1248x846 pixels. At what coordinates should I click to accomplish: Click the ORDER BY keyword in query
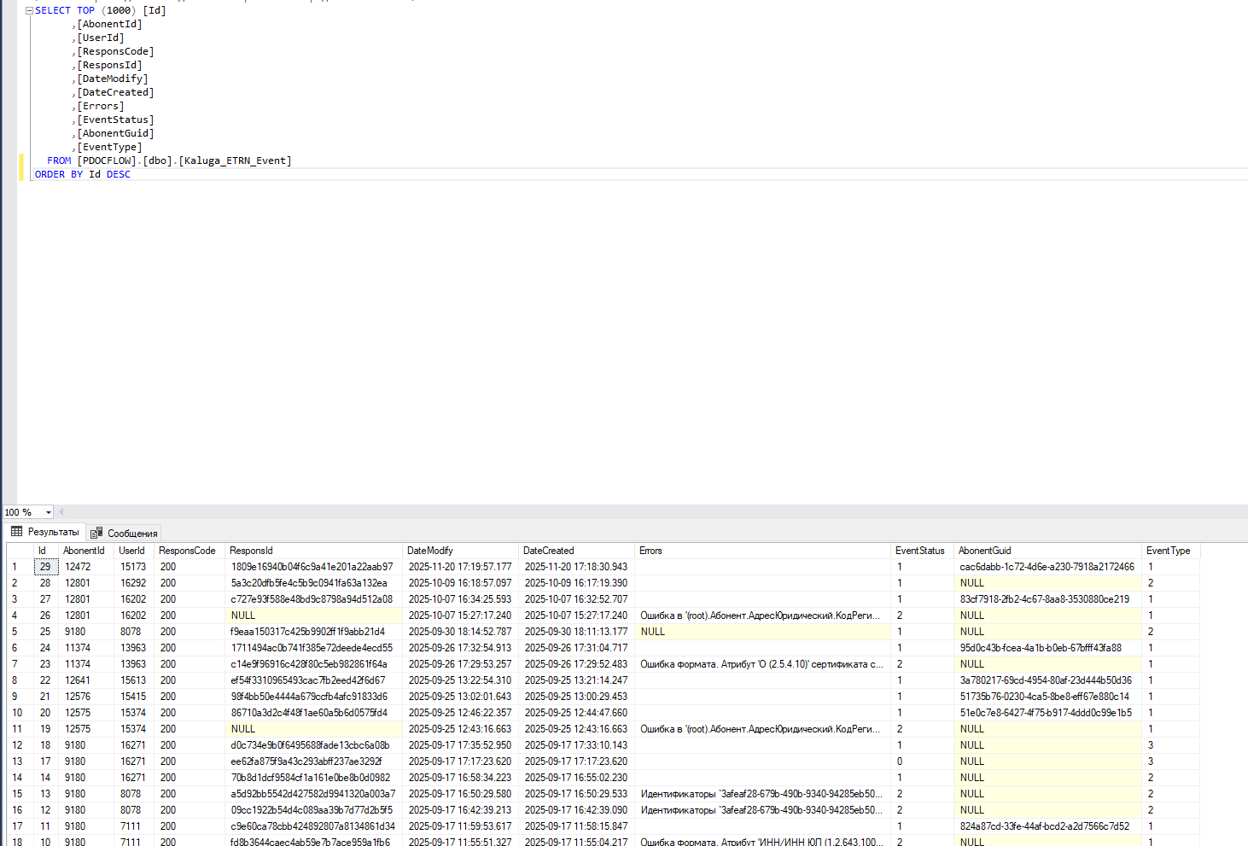59,174
